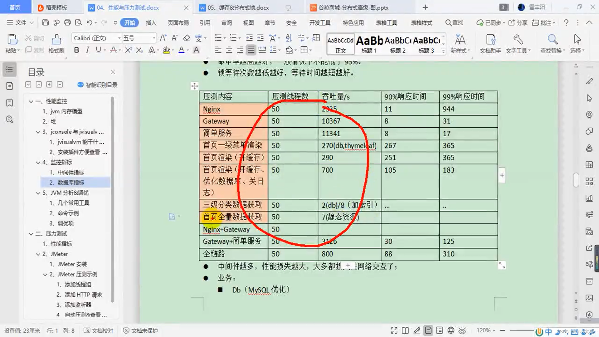Click the text highlight color icon

pos(166,50)
